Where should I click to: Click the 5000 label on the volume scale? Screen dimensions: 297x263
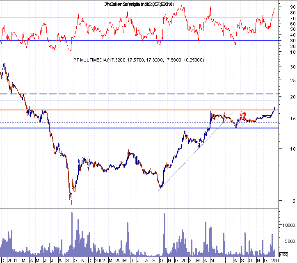(290, 241)
